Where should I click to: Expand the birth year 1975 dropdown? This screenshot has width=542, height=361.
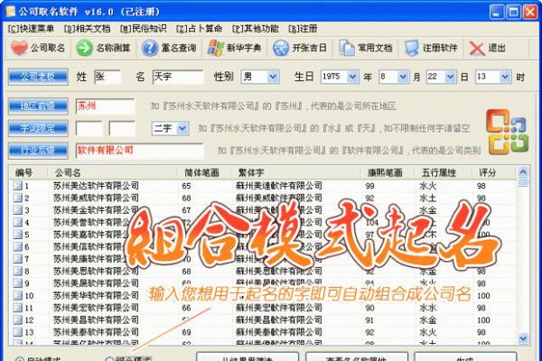pyautogui.click(x=352, y=77)
